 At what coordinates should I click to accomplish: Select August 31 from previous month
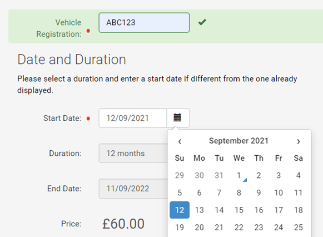point(219,175)
